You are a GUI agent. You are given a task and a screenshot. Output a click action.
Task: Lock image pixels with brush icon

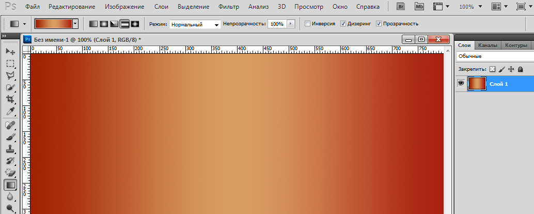click(x=501, y=69)
